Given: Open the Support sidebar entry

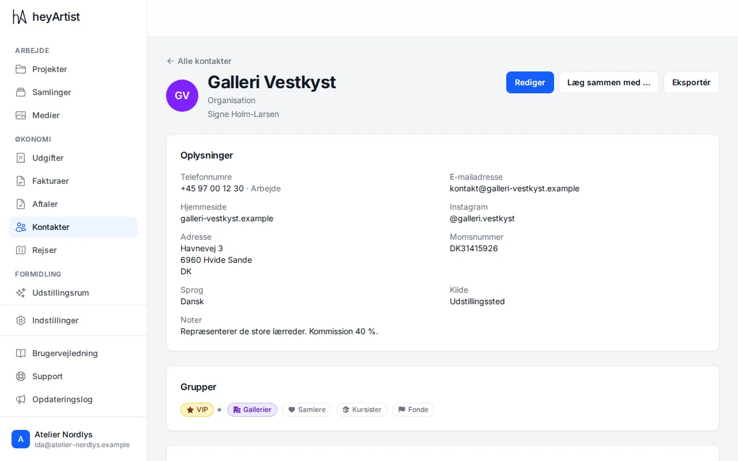Looking at the screenshot, I should click(73, 376).
